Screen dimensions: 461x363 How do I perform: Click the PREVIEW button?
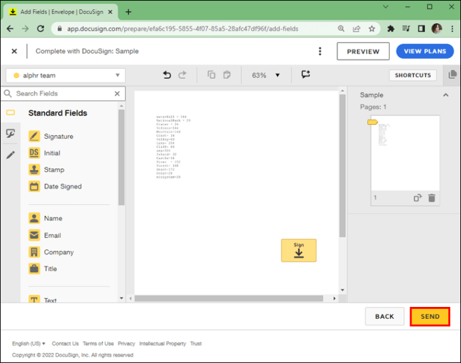click(363, 51)
